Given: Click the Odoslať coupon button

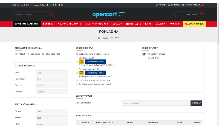Looking at the screenshot, I should pos(196,103).
